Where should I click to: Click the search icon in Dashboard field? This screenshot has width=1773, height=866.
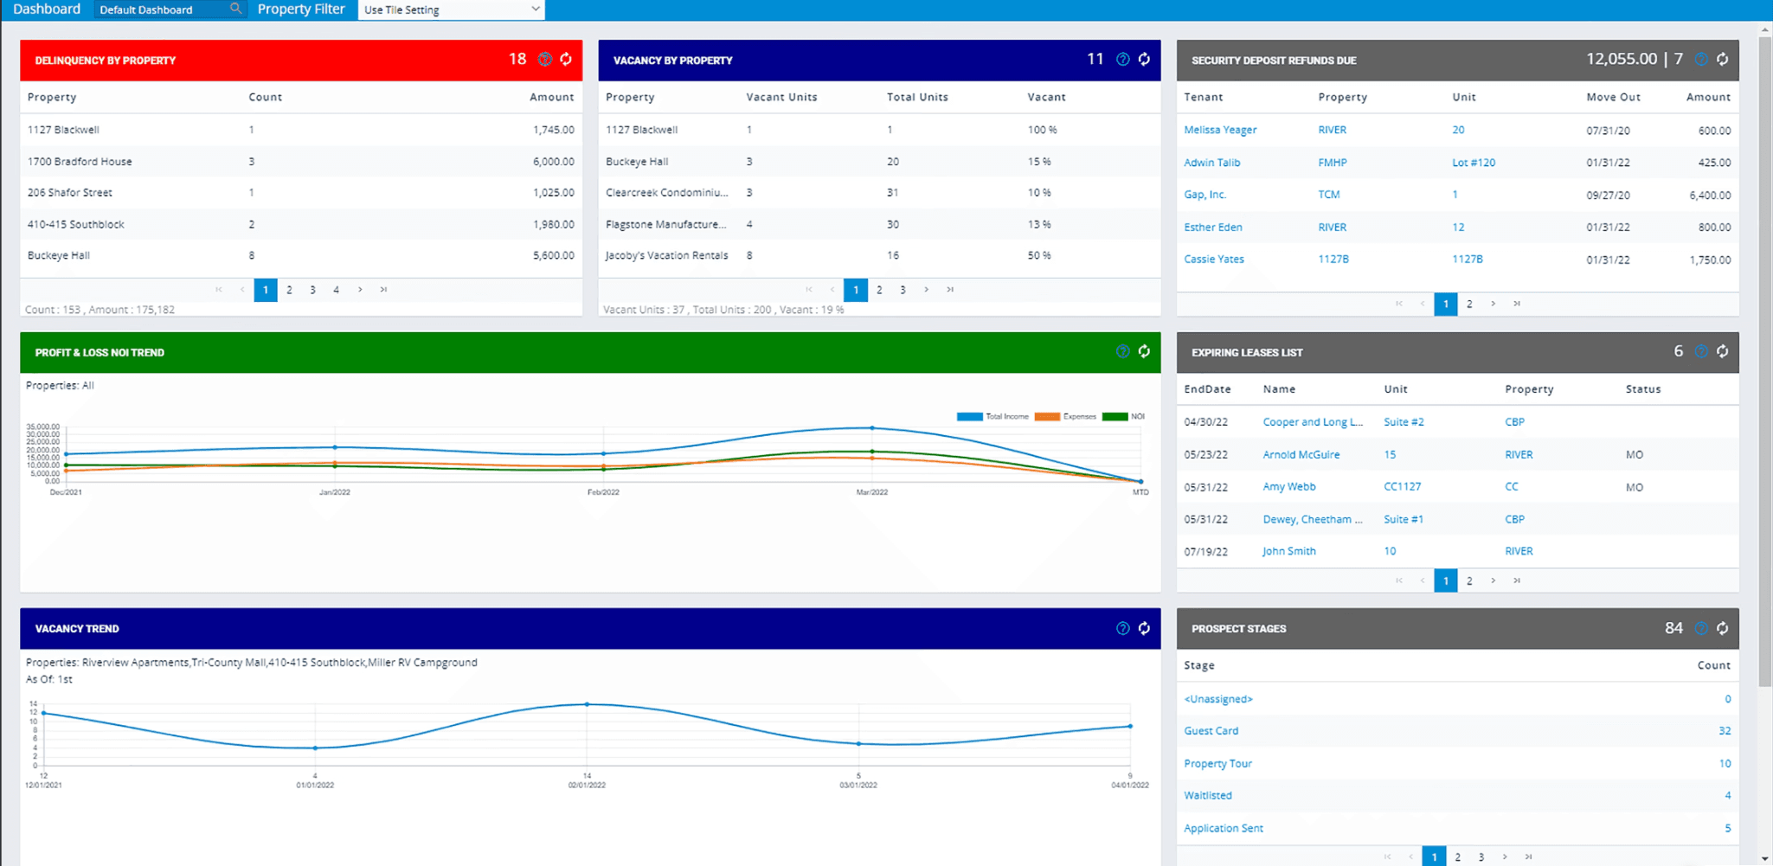tap(235, 9)
